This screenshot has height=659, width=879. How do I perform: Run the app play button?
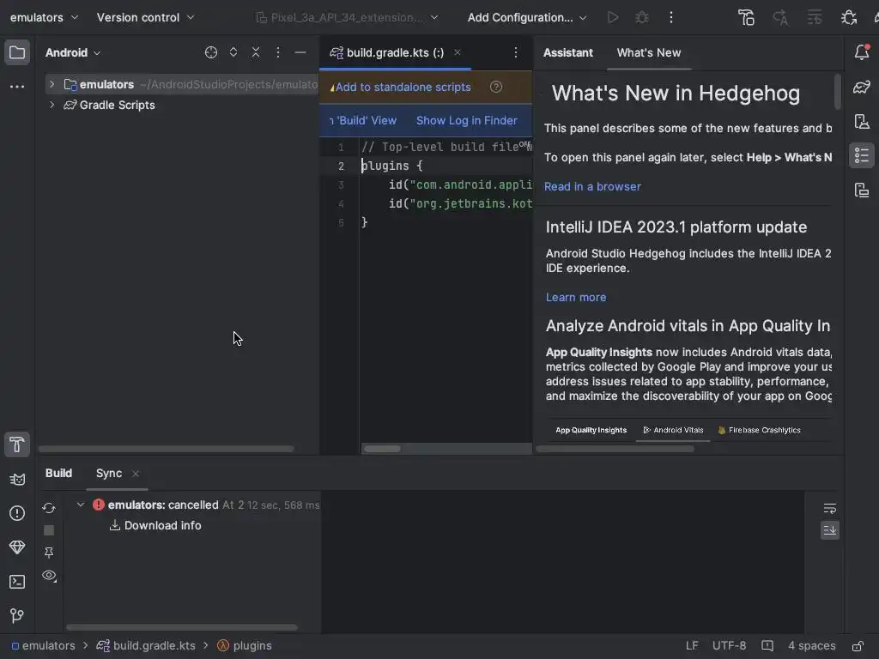pyautogui.click(x=613, y=17)
